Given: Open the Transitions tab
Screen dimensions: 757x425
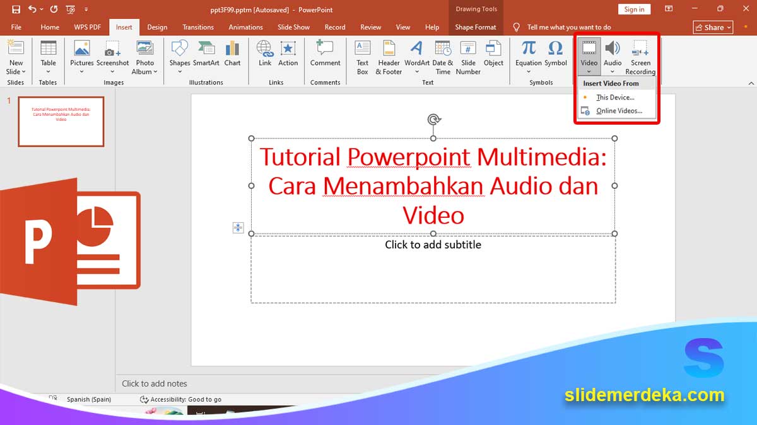Looking at the screenshot, I should point(198,27).
